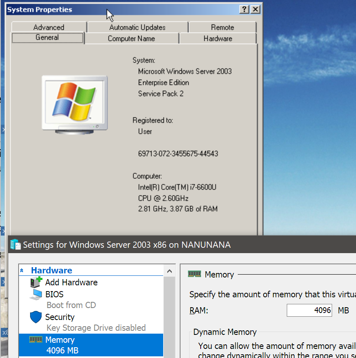Switch to the Advanced tab
The image size is (356, 358).
[49, 27]
